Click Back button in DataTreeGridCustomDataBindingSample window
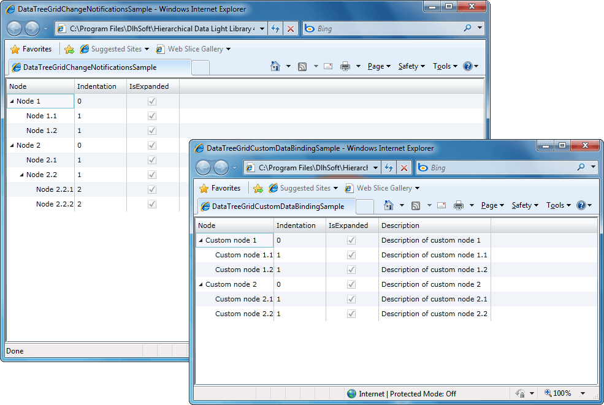The width and height of the screenshot is (604, 405). [204, 167]
